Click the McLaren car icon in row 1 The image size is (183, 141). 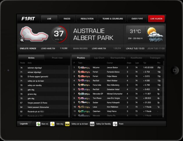click(84, 67)
